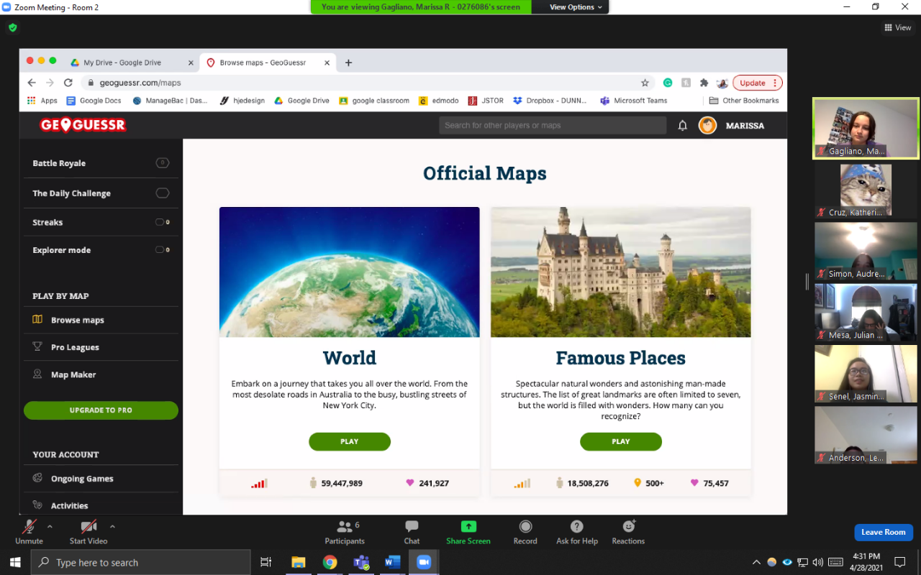
Task: Open Apps bookmarks shortcut
Action: pyautogui.click(x=42, y=101)
